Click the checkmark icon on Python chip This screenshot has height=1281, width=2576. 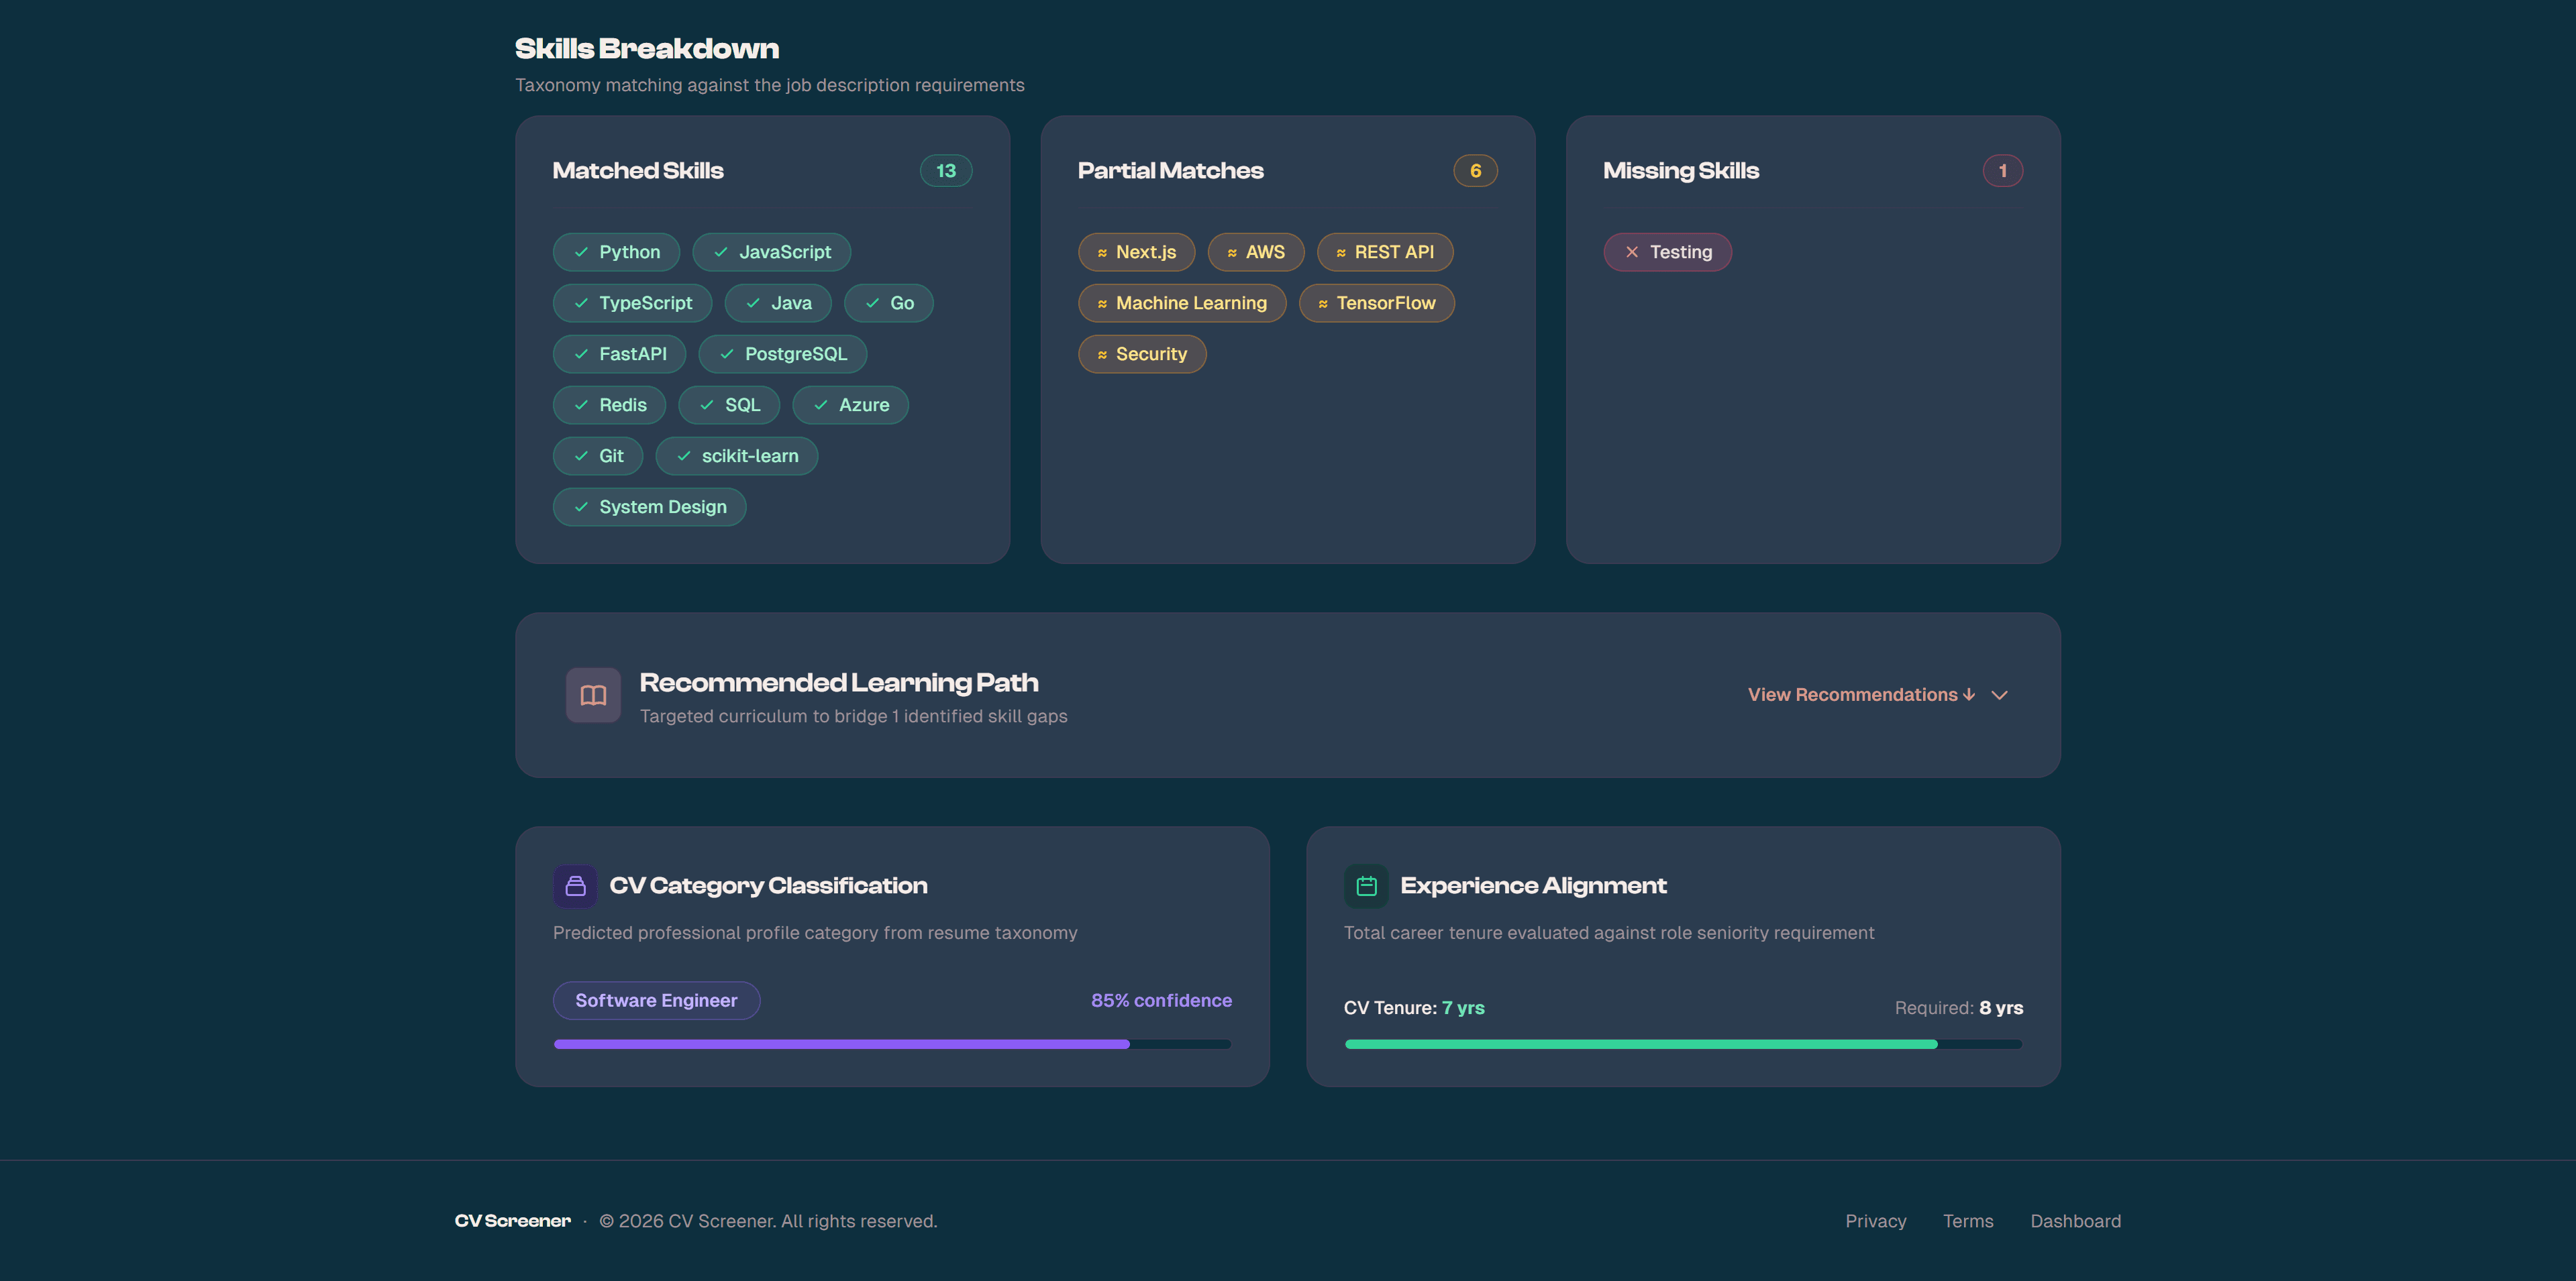coord(581,252)
